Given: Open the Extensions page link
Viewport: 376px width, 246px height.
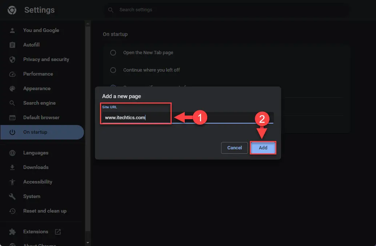Looking at the screenshot, I should (x=42, y=231).
